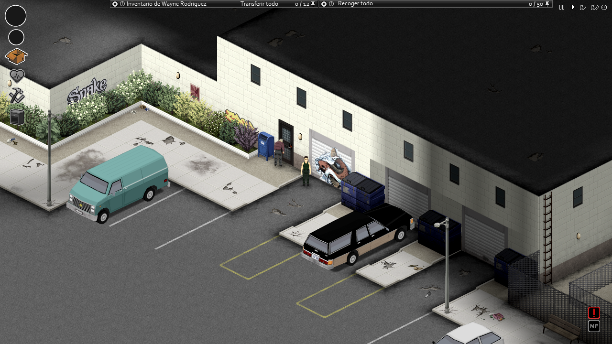Image resolution: width=612 pixels, height=344 pixels.
Task: Activate triple-speed fast forward
Action: tap(594, 7)
